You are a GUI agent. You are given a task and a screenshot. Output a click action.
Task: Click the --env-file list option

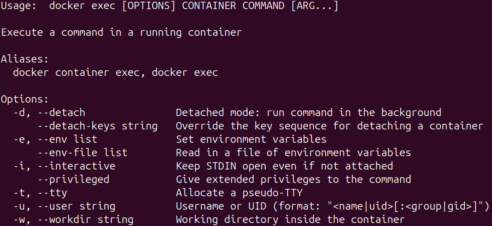tap(82, 152)
